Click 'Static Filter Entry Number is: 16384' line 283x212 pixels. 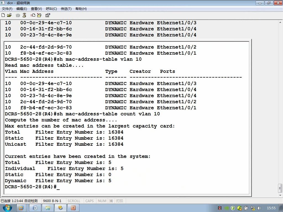point(64,138)
